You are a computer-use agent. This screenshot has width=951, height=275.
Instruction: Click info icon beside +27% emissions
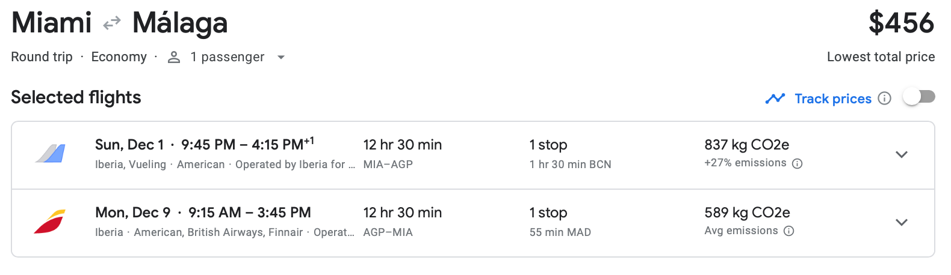point(798,164)
